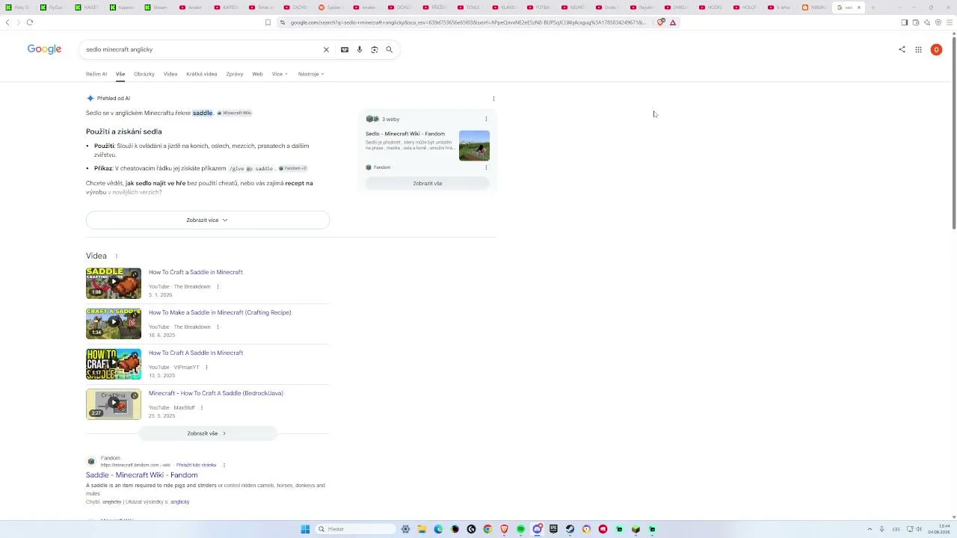Launch File Explorer from the taskbar

click(x=422, y=529)
